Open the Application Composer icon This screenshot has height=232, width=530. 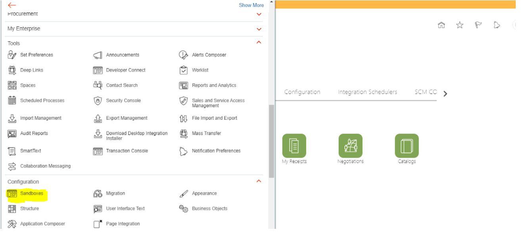coord(12,224)
